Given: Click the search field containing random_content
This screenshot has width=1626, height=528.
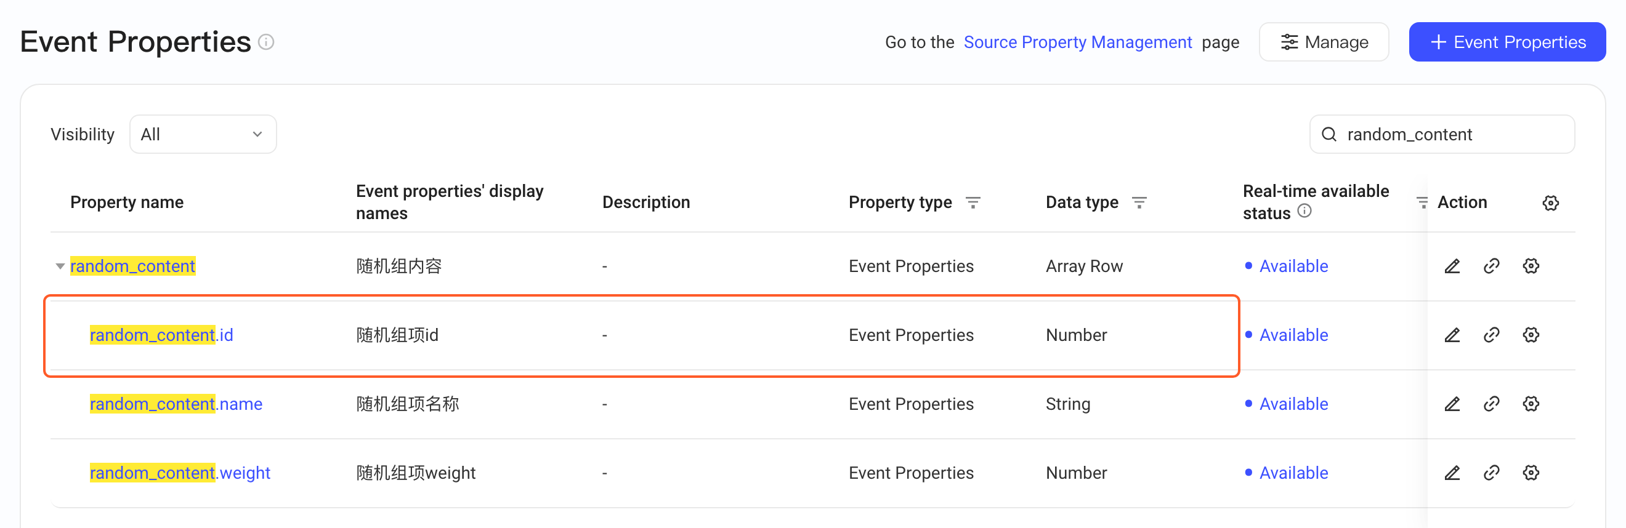Looking at the screenshot, I should [1442, 134].
